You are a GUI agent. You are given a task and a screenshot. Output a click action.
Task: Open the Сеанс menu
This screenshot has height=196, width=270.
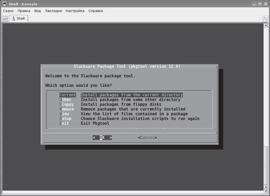click(9, 11)
